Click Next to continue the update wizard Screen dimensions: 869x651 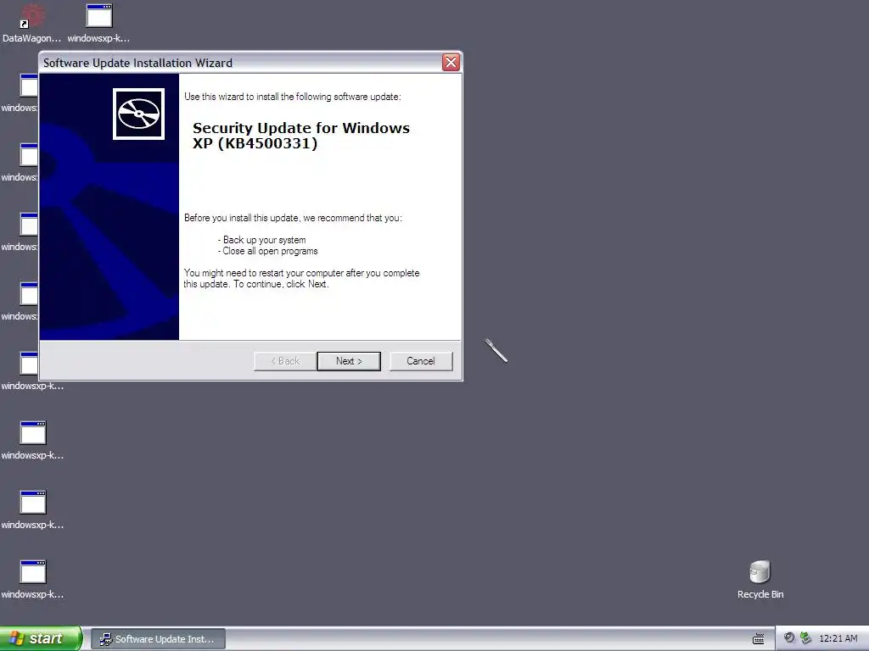click(x=349, y=361)
